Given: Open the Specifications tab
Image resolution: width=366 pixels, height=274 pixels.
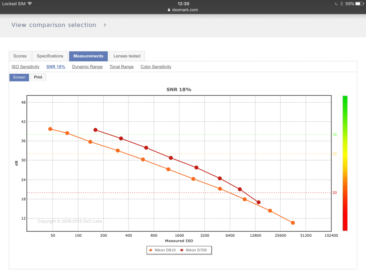Looking at the screenshot, I should coord(50,56).
